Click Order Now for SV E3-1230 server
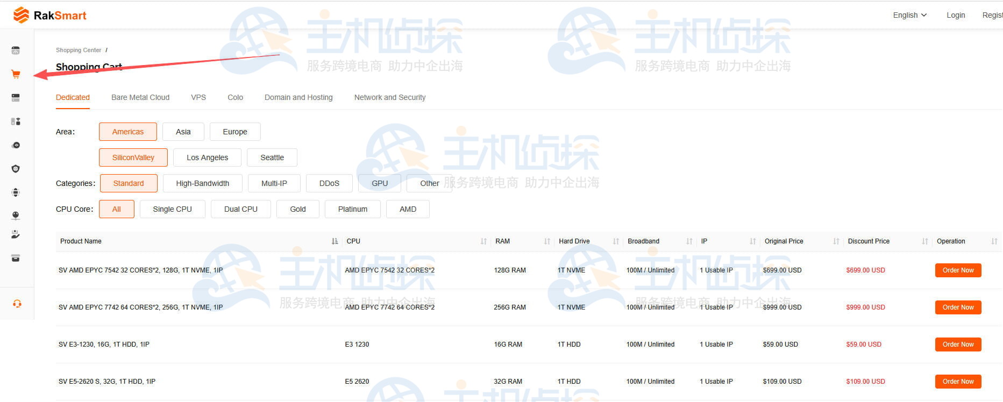Viewport: 1003px width, 402px height. coord(958,344)
